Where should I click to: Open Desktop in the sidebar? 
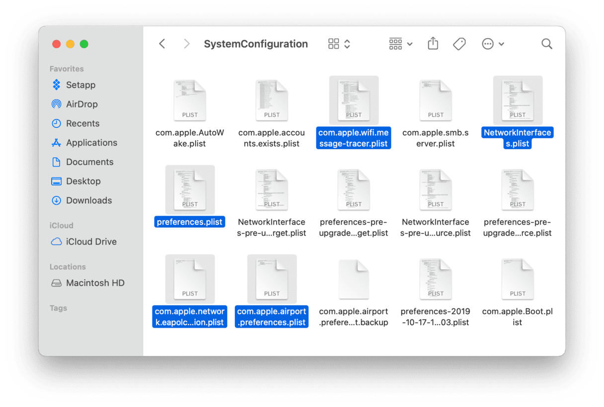click(76, 181)
